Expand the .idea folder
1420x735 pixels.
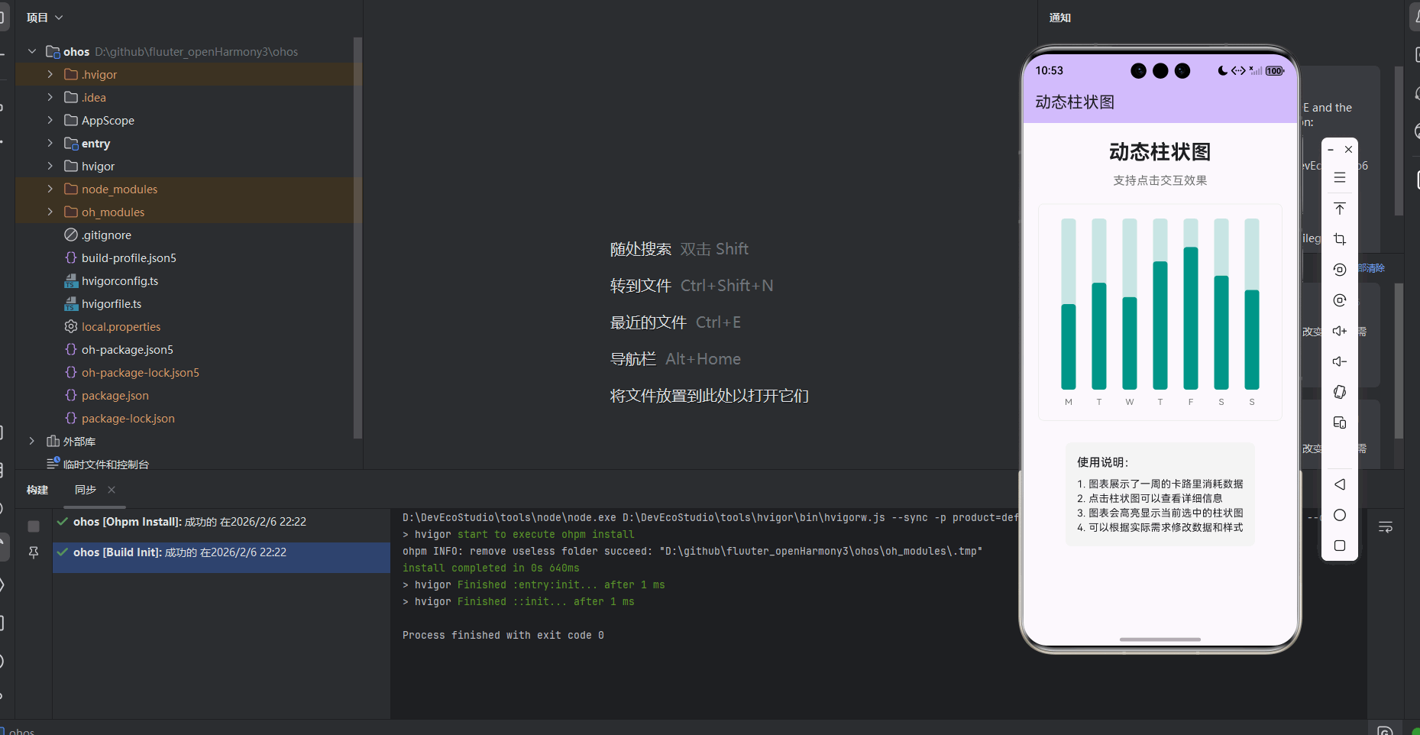click(50, 97)
